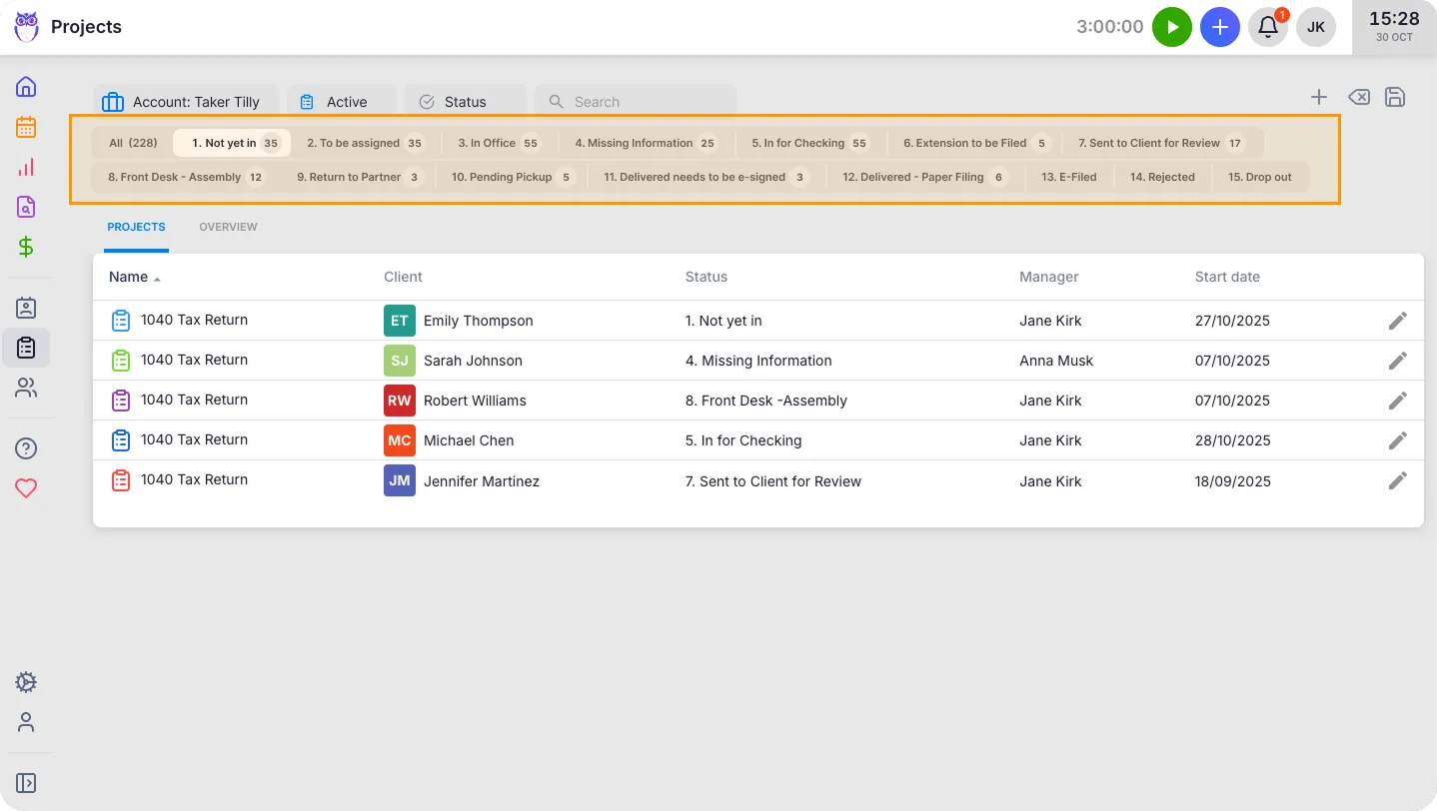The image size is (1437, 811).
Task: Select the '1. Not yet in' status filter chip
Action: (231, 142)
